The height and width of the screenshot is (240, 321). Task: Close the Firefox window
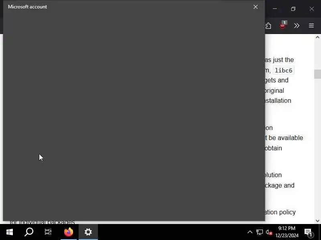coord(312,9)
